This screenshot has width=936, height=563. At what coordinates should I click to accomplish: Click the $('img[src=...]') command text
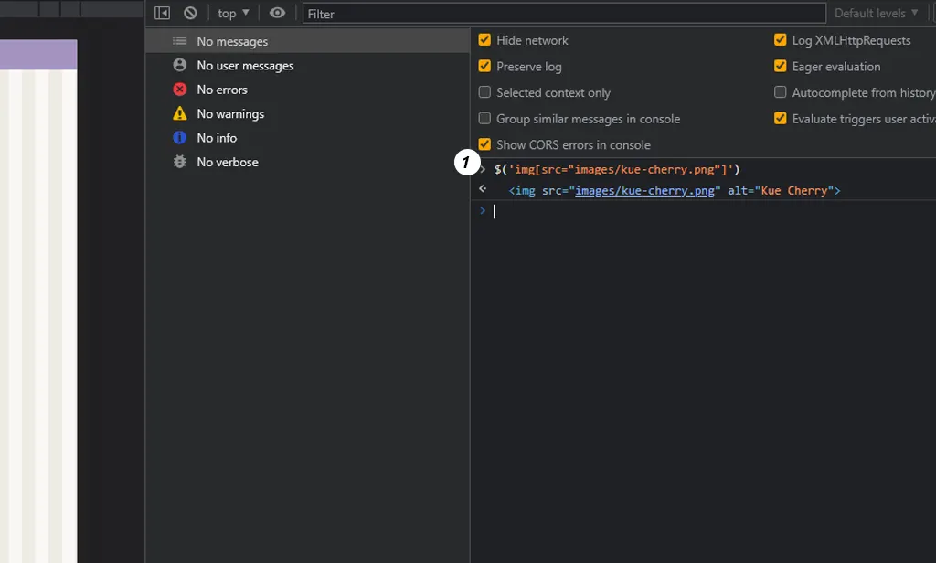pyautogui.click(x=617, y=170)
